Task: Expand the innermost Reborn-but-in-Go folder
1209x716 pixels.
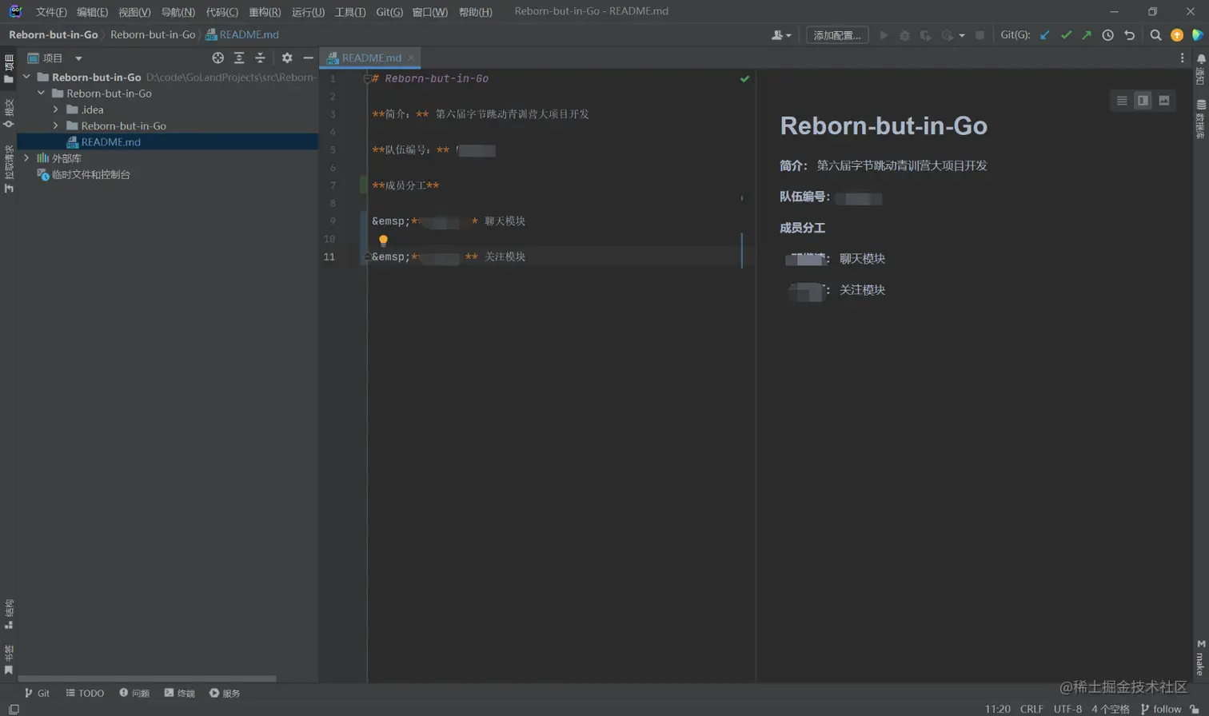Action: tap(55, 125)
